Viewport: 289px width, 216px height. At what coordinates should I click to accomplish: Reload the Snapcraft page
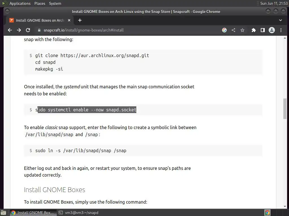(x=28, y=30)
